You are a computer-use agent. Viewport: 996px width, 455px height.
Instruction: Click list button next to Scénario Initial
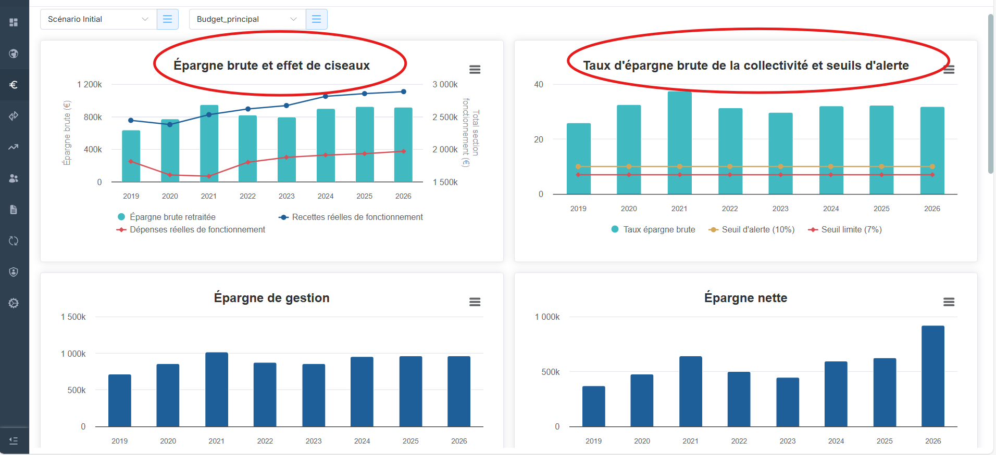coord(168,19)
